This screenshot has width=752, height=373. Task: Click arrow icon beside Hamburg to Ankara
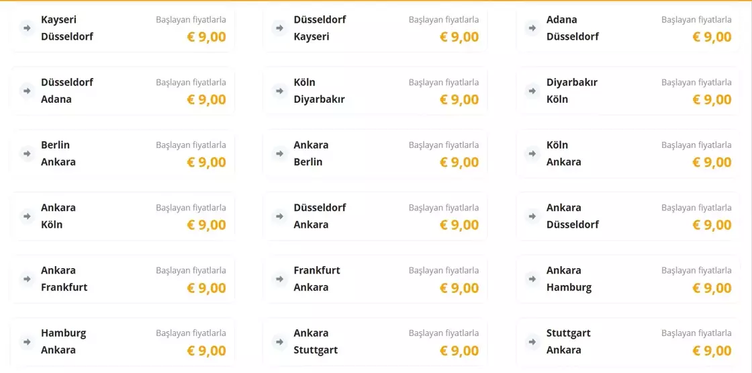(27, 341)
